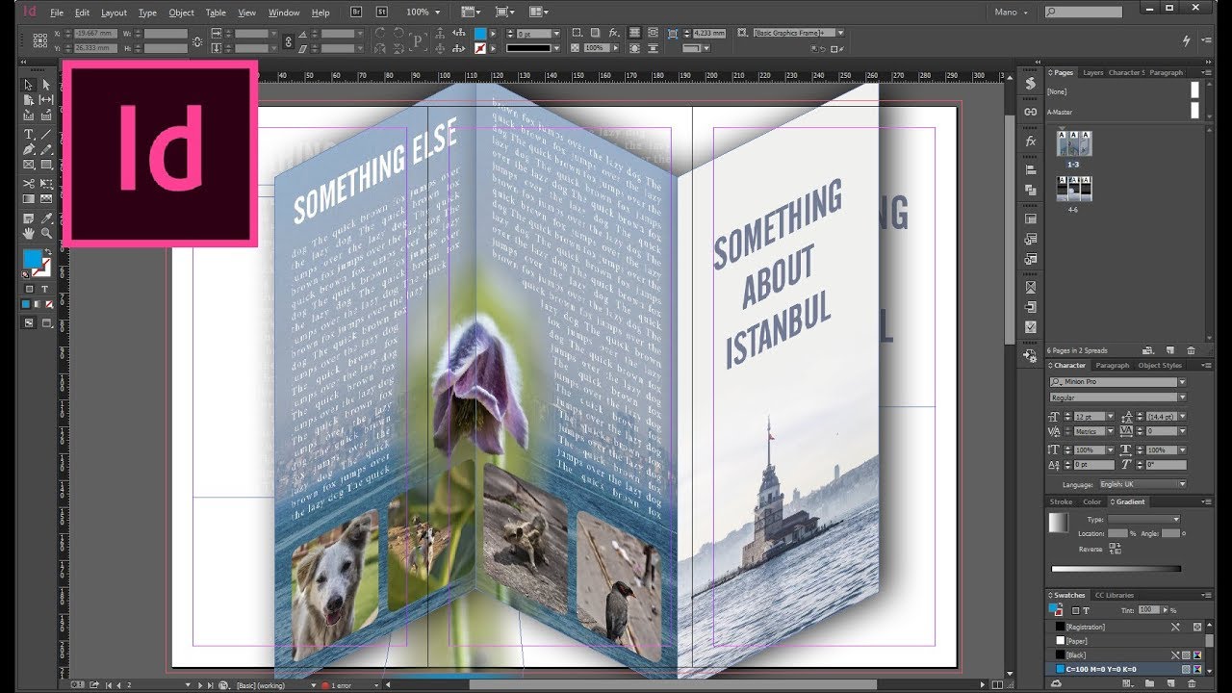Toggle fill and stroke proxy in Swatches panel
The height and width of the screenshot is (693, 1232).
1056,609
